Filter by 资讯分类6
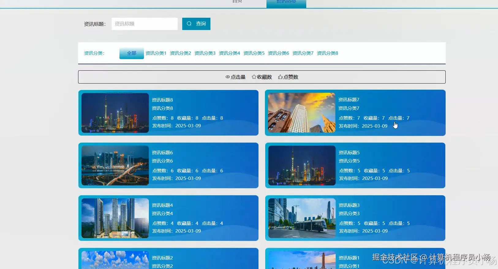 point(278,53)
